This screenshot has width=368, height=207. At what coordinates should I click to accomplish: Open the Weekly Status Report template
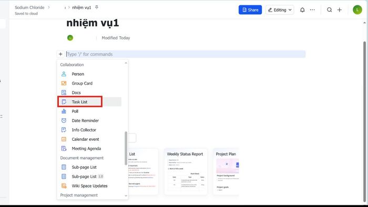(186, 171)
